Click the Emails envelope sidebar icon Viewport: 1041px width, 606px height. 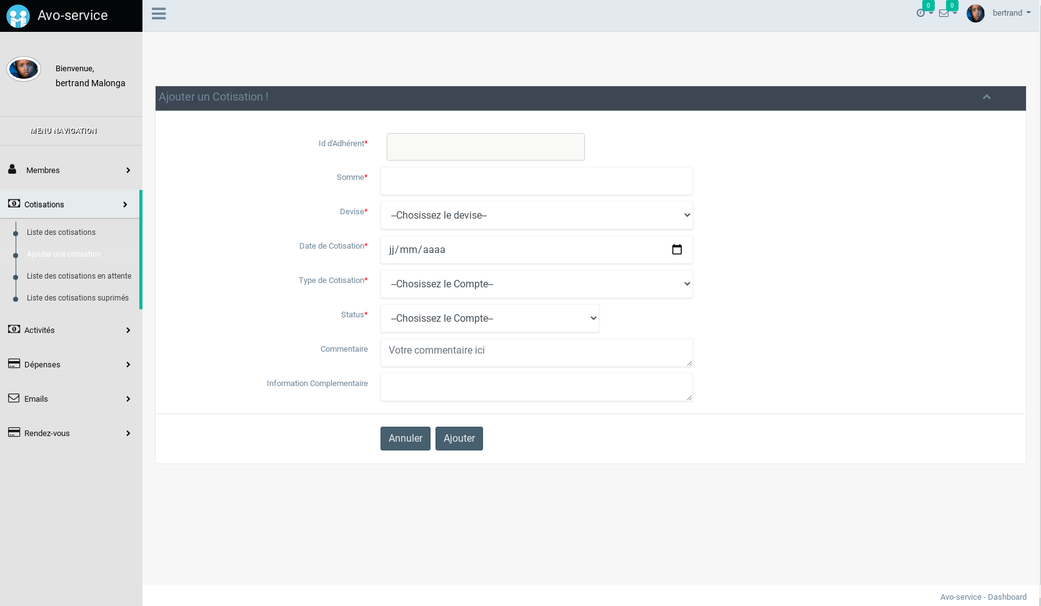tap(14, 399)
